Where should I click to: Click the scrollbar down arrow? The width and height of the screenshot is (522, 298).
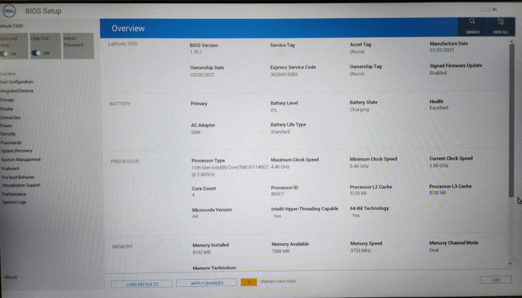(511, 263)
